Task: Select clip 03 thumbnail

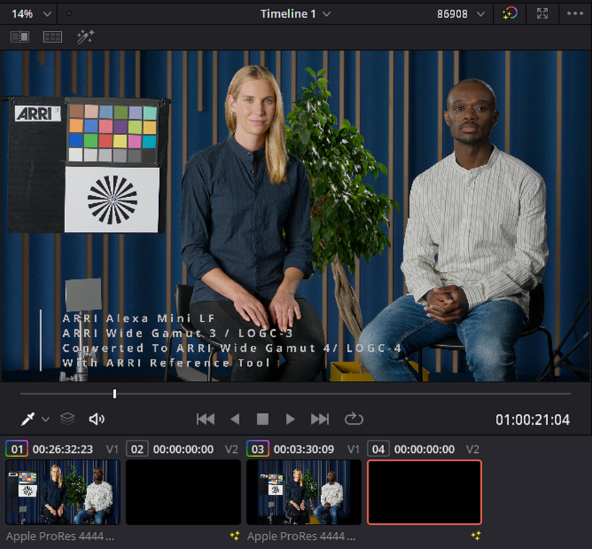Action: coord(304,492)
